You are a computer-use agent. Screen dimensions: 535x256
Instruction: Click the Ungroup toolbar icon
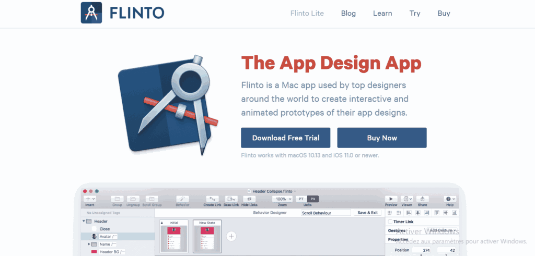(x=134, y=199)
